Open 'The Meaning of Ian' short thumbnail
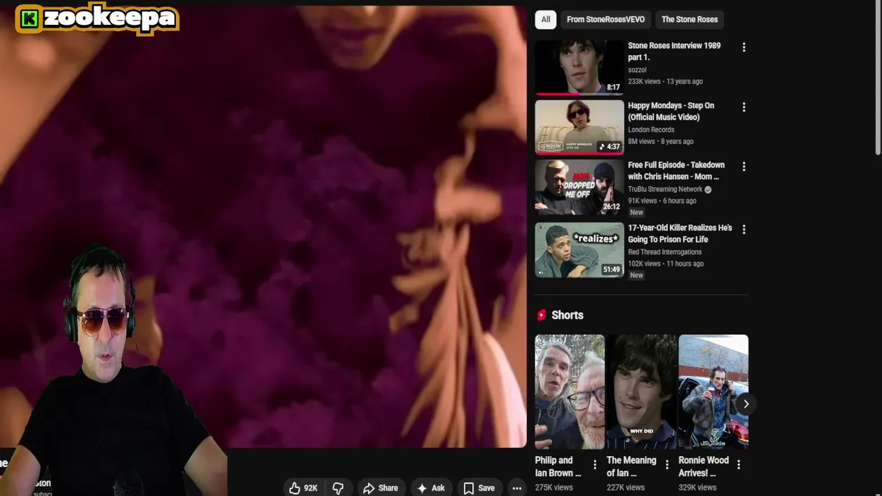This screenshot has height=496, width=882. [642, 392]
